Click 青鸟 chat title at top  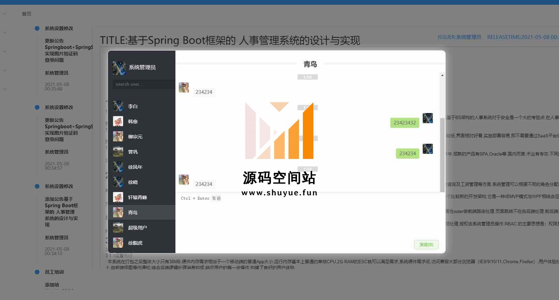pos(310,64)
